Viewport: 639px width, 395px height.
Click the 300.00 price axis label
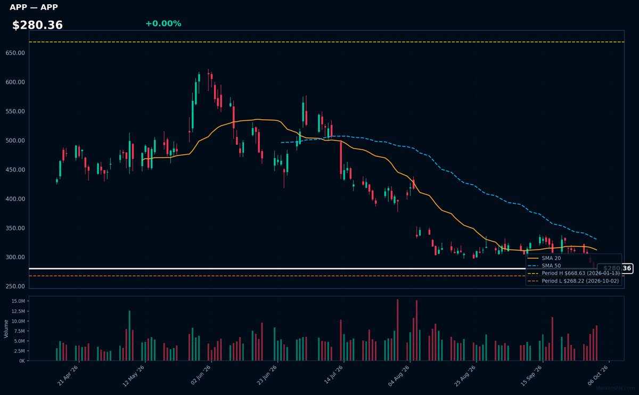coord(15,258)
